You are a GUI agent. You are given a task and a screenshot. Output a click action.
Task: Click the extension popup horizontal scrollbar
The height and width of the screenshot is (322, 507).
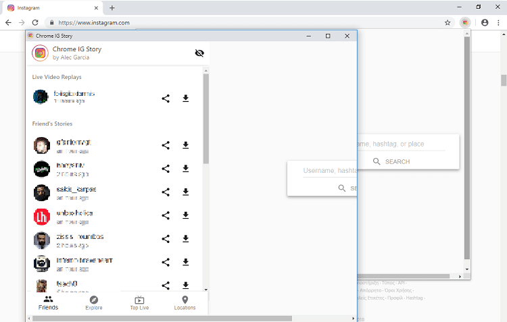pos(404,277)
